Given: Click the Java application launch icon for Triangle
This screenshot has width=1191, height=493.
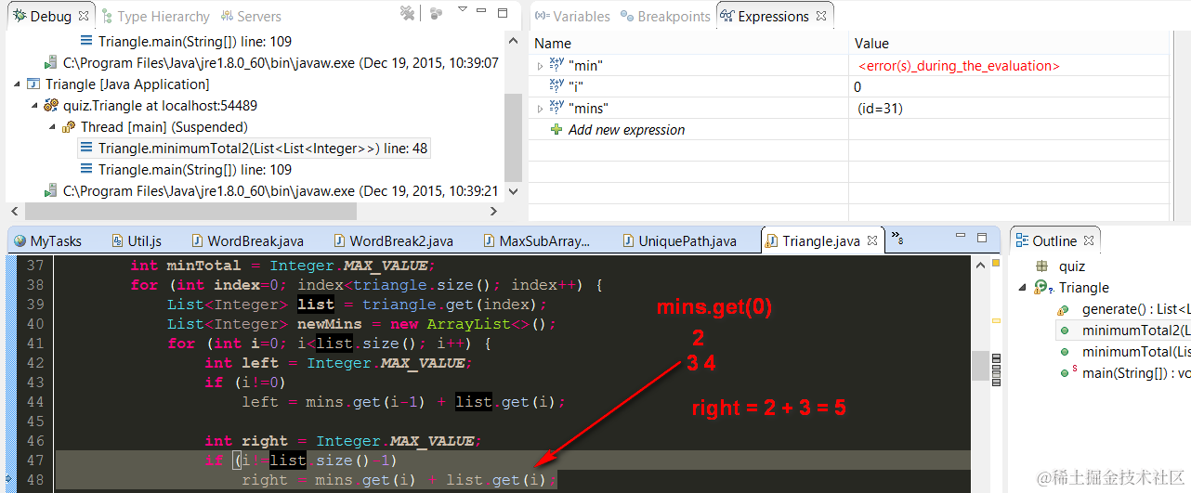Looking at the screenshot, I should [x=33, y=84].
